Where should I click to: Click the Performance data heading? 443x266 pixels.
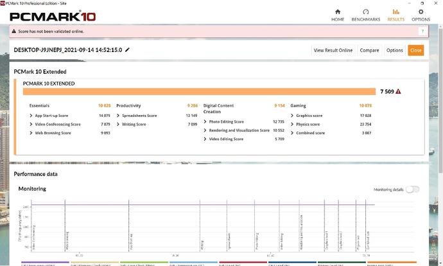point(35,174)
